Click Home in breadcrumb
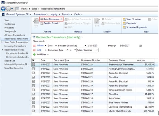159x116 pixels. click(x=24, y=9)
